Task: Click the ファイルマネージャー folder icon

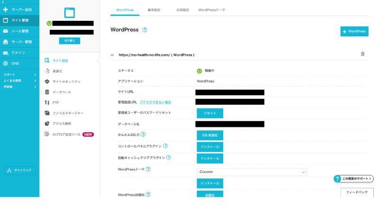Action: click(x=47, y=113)
